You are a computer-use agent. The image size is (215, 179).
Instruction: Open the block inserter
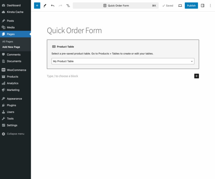36,5
